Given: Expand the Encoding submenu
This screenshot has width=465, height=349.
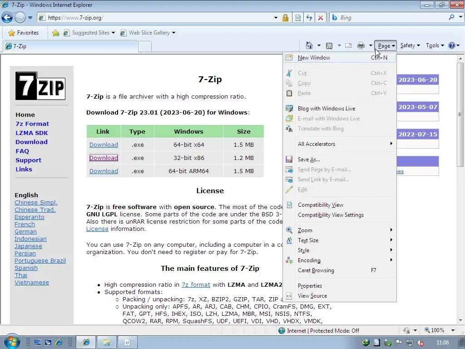Looking at the screenshot, I should coord(340,260).
